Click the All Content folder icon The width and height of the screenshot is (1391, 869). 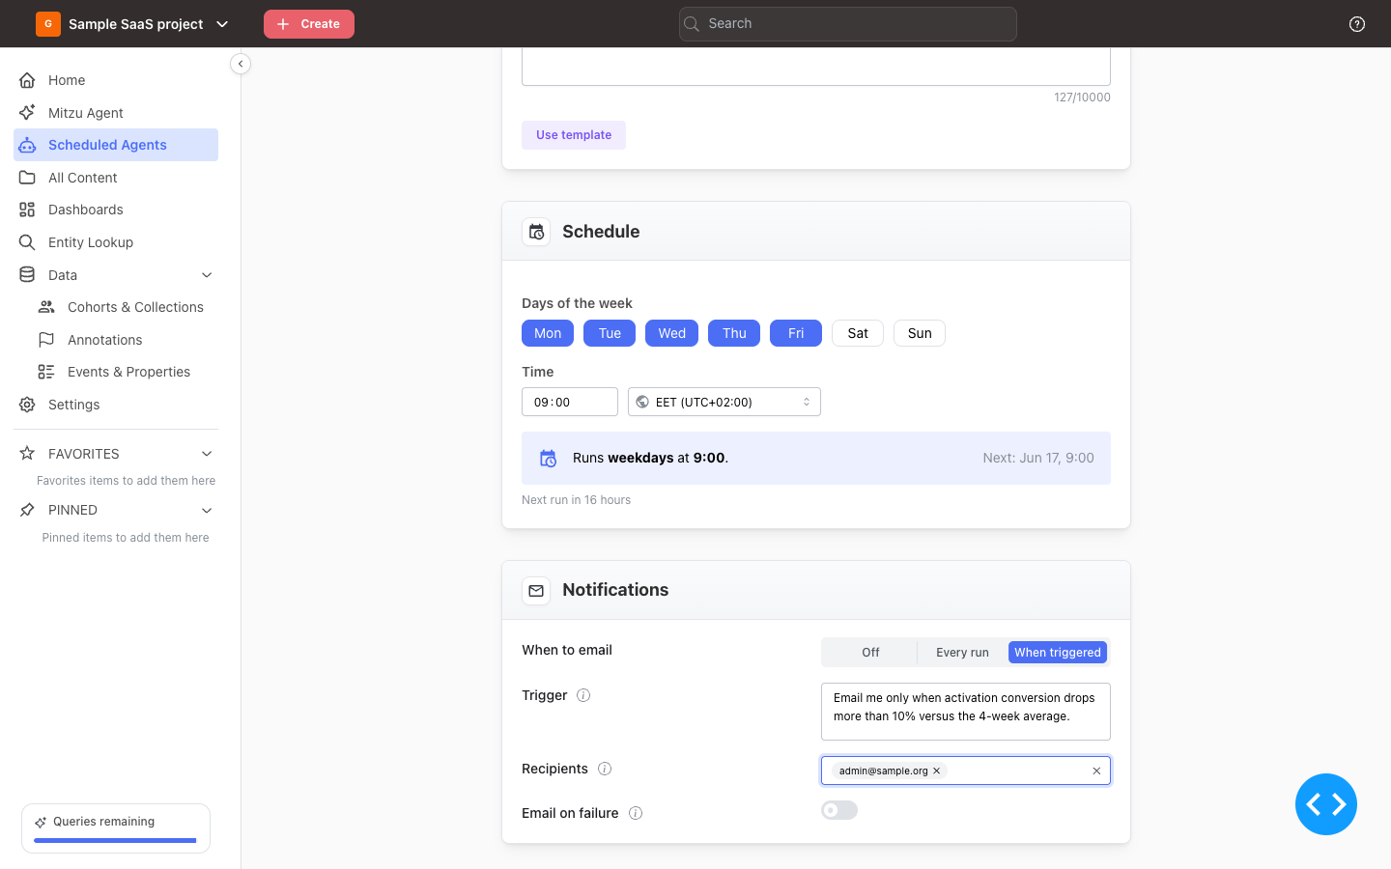[27, 178]
